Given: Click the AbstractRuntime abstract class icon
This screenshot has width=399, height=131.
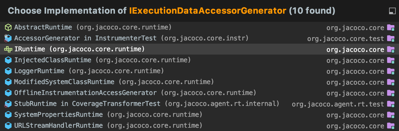Looking at the screenshot, I should coord(8,27).
